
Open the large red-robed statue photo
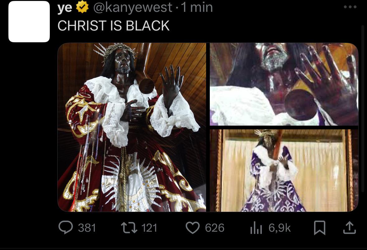(132, 127)
